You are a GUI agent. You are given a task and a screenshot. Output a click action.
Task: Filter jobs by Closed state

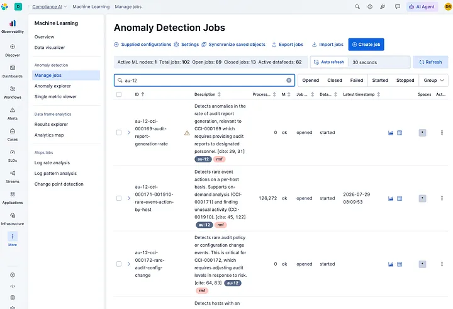(x=335, y=81)
